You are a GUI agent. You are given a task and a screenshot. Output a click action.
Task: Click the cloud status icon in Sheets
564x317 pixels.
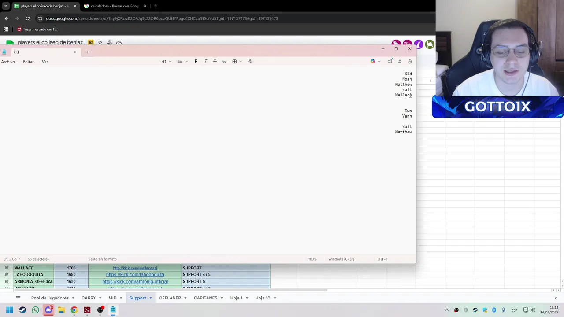[119, 43]
